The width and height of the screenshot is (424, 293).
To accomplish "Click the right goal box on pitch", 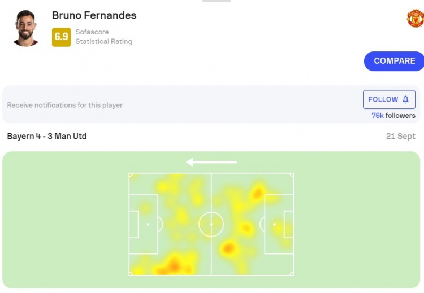I will 288,225.
